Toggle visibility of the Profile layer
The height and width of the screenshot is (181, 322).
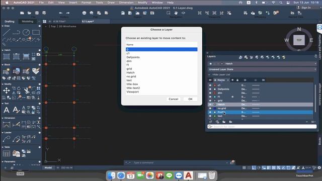click(x=210, y=112)
